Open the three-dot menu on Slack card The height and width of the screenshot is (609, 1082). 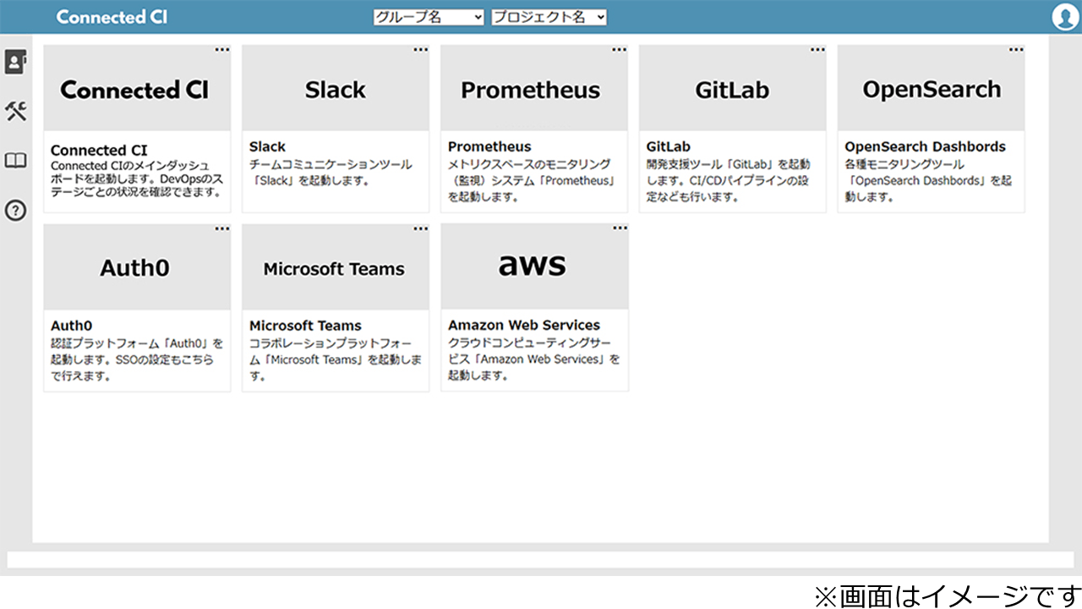point(420,50)
